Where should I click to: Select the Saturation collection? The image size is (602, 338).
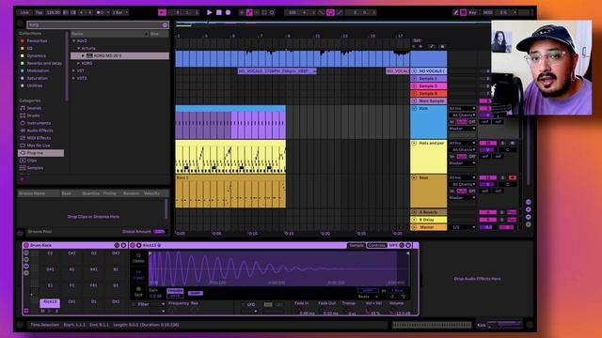[38, 78]
